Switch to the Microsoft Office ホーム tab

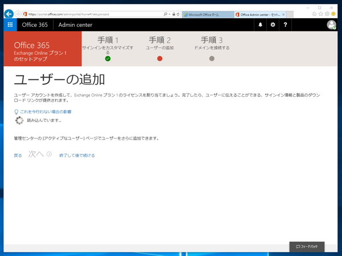pyautogui.click(x=208, y=15)
